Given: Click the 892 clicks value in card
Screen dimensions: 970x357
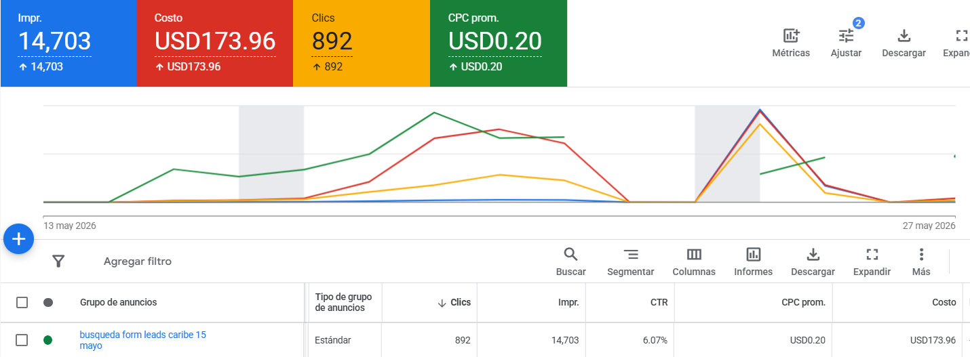Looking at the screenshot, I should tap(332, 41).
